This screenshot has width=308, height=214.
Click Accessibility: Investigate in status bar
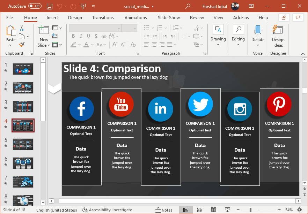pyautogui.click(x=107, y=210)
